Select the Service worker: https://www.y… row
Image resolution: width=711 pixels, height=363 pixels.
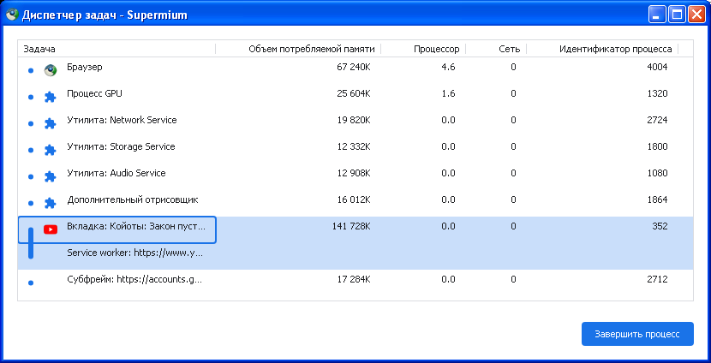point(355,257)
